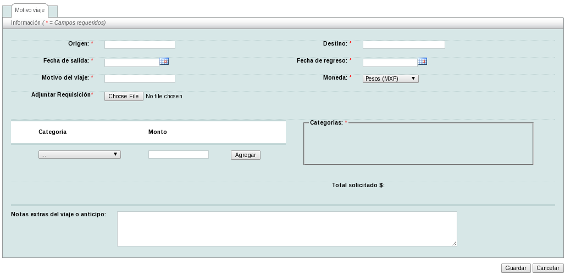Viewport: 565px width, 275px height.
Task: Click the Cancelar button
Action: point(547,268)
